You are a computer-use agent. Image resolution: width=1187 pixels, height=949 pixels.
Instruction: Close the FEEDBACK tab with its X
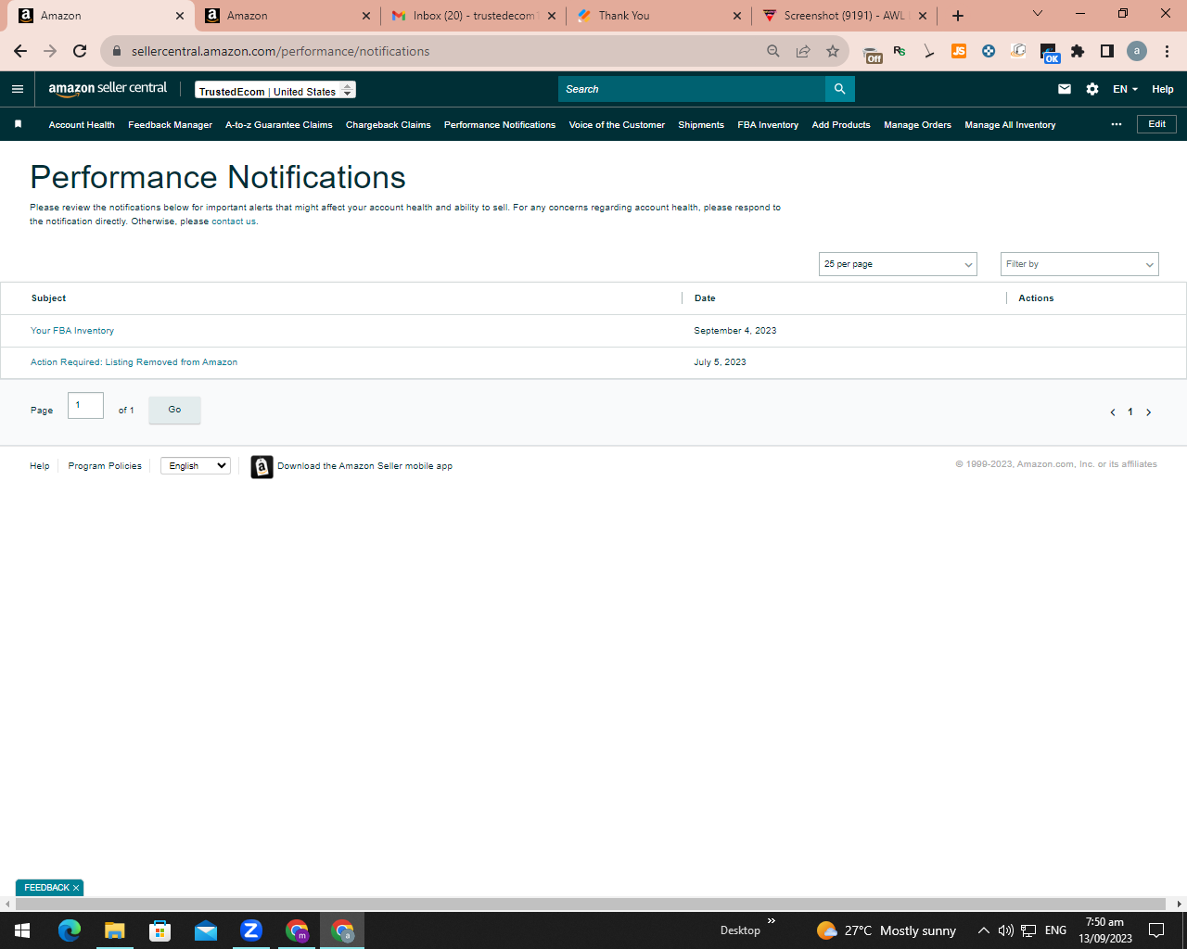pyautogui.click(x=76, y=888)
